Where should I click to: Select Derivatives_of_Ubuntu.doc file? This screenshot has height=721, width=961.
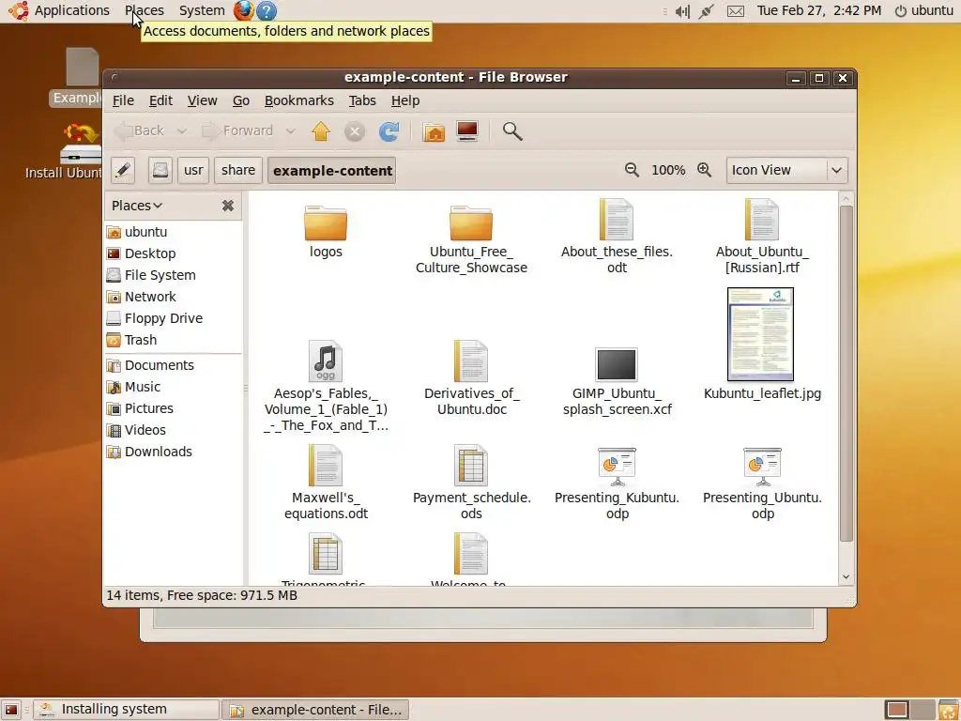pos(471,378)
